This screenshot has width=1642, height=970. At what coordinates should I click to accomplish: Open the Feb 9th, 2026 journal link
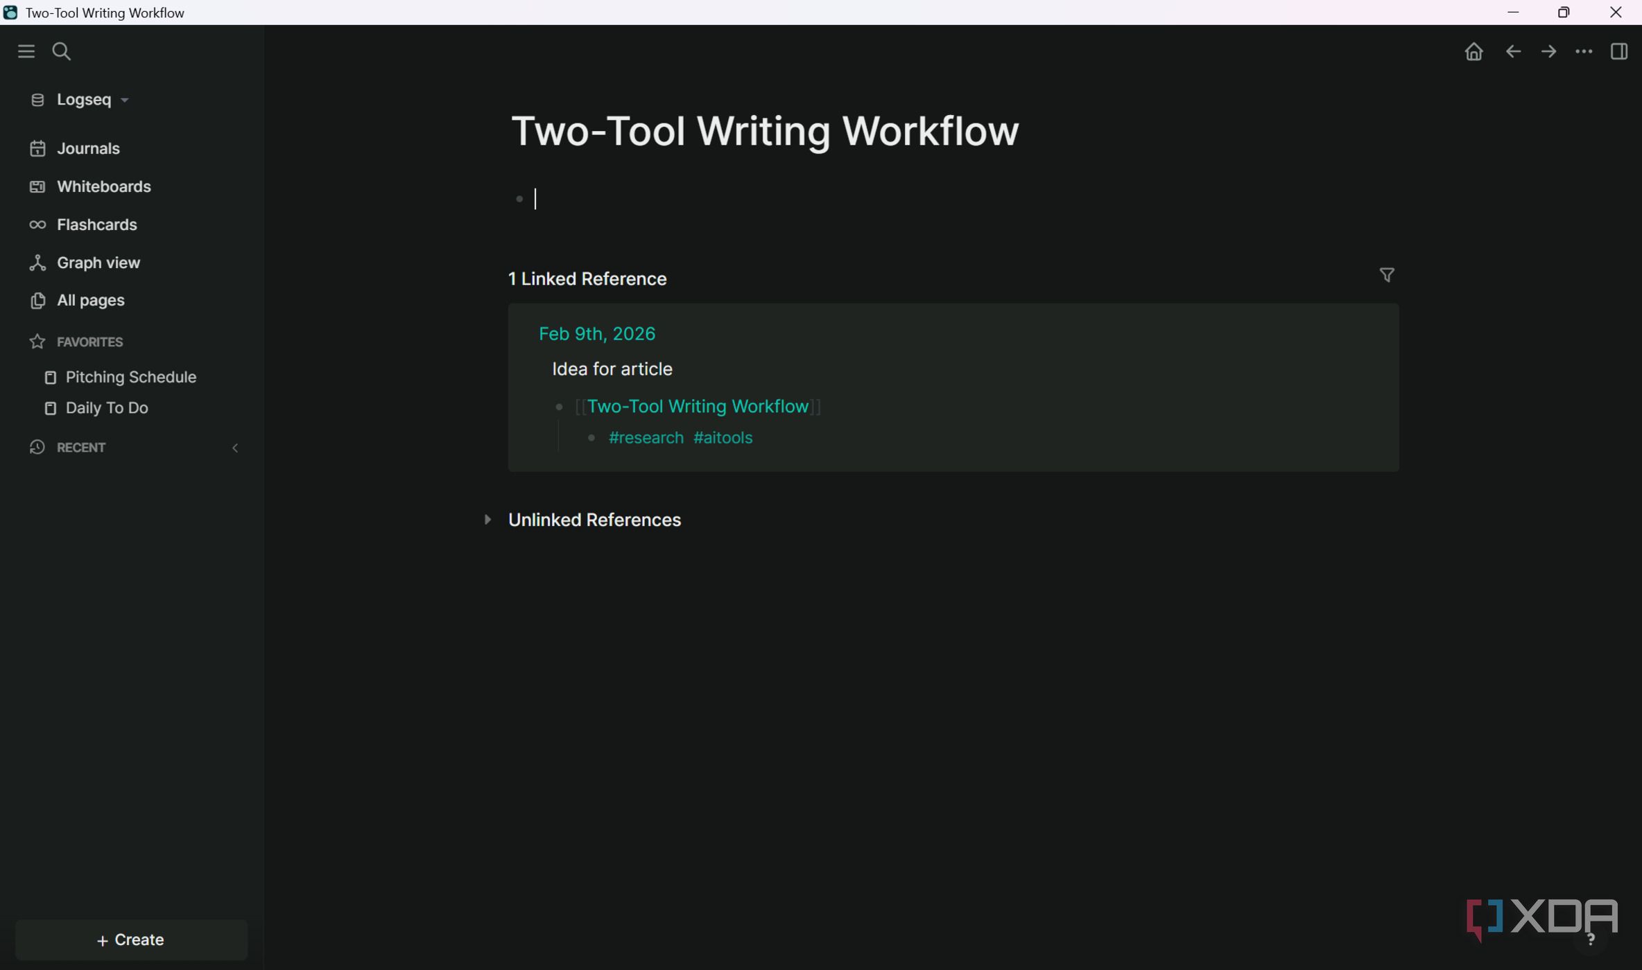click(597, 334)
